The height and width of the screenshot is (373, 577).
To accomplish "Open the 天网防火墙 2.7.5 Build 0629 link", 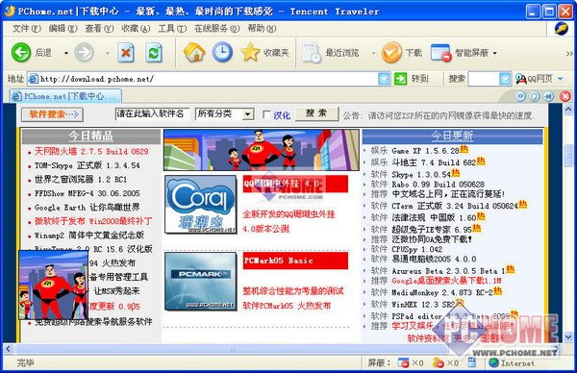I will [91, 151].
